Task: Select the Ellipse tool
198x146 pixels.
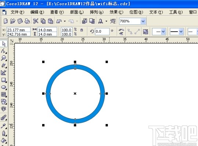Action: point(4,87)
